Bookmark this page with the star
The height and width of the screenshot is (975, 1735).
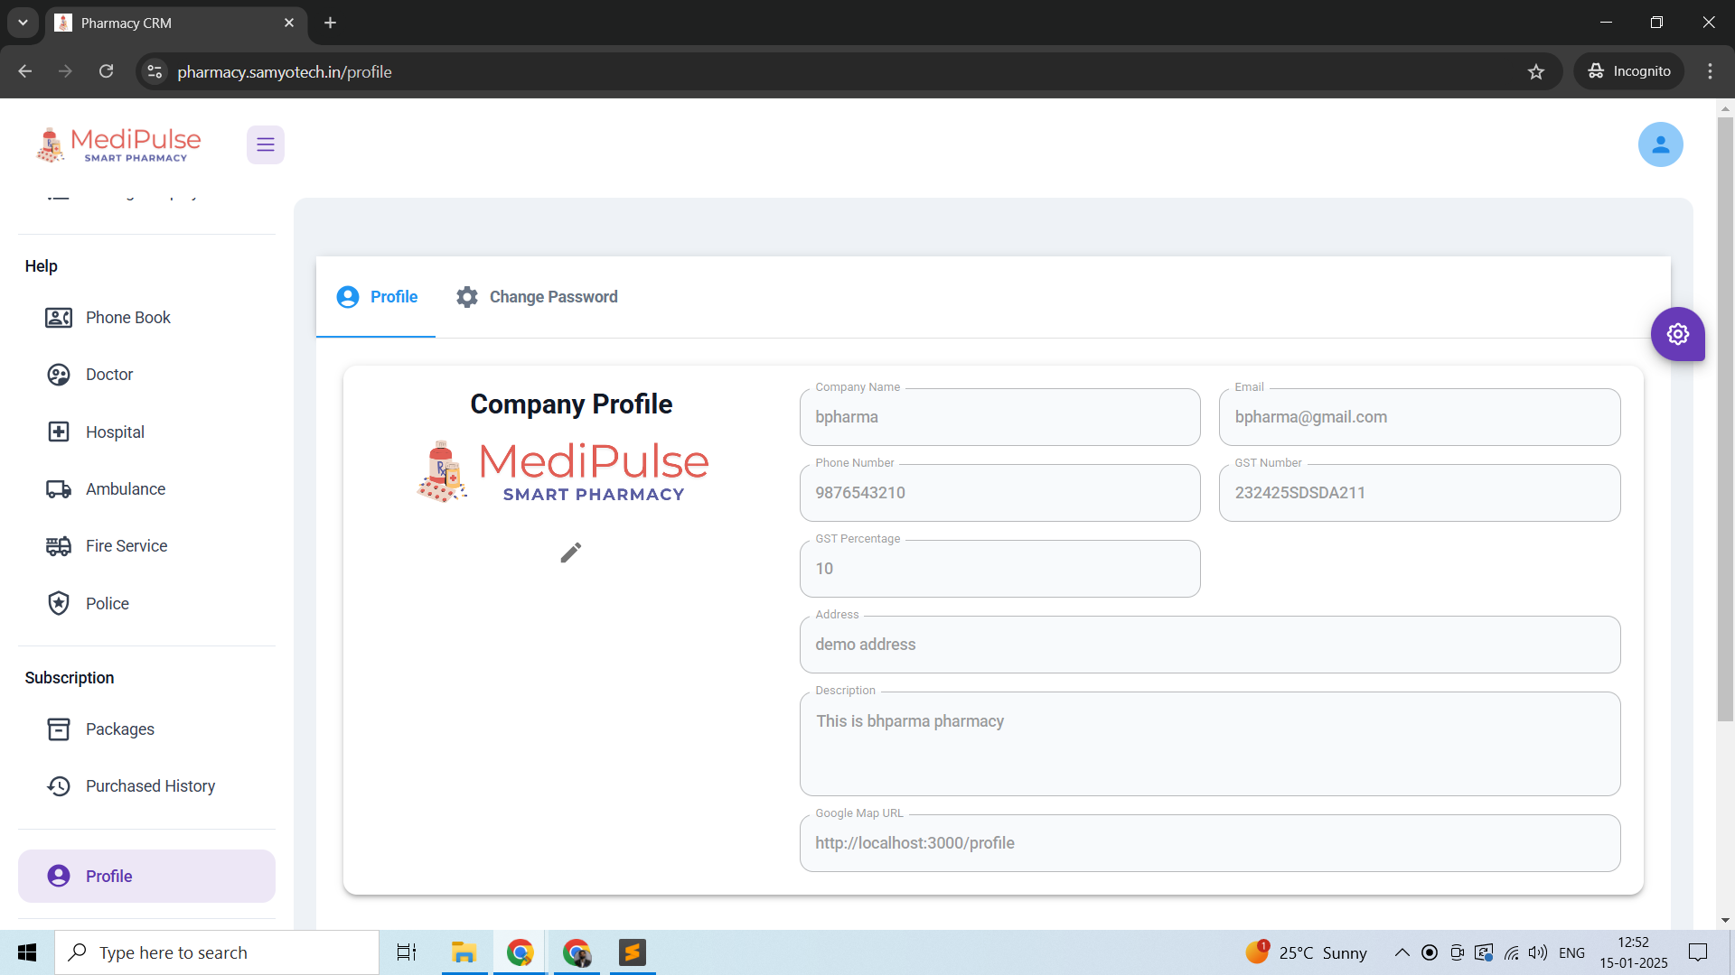click(x=1536, y=71)
